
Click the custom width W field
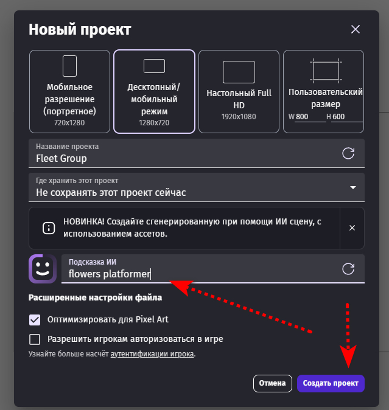pos(310,117)
